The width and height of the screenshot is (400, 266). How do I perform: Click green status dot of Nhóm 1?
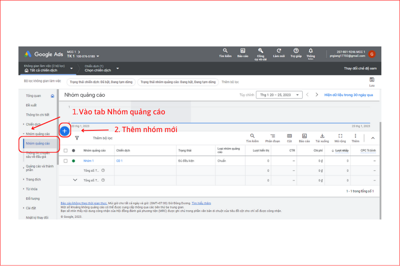point(73,161)
